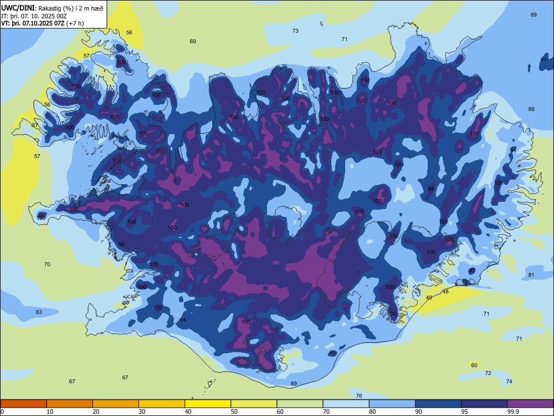Click the humidity value '60' on the yellow patch
This screenshot has width=554, height=416.
tap(474, 366)
